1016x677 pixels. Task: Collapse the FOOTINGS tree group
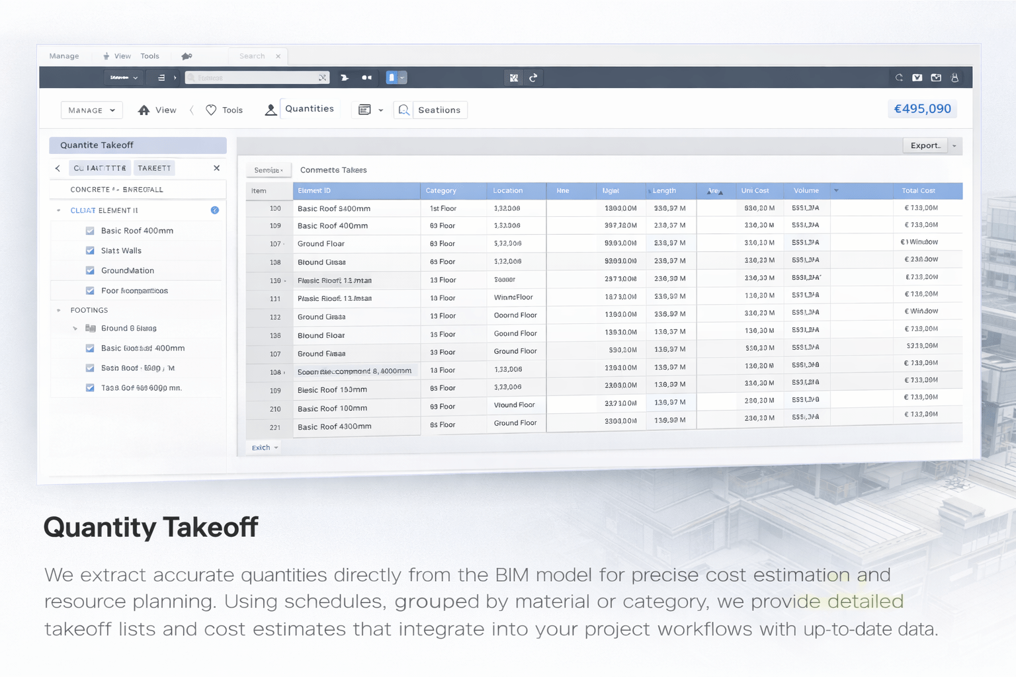(x=59, y=310)
